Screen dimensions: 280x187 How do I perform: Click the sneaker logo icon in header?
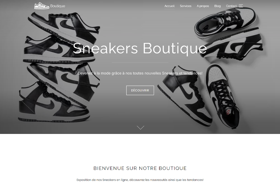[42, 6]
